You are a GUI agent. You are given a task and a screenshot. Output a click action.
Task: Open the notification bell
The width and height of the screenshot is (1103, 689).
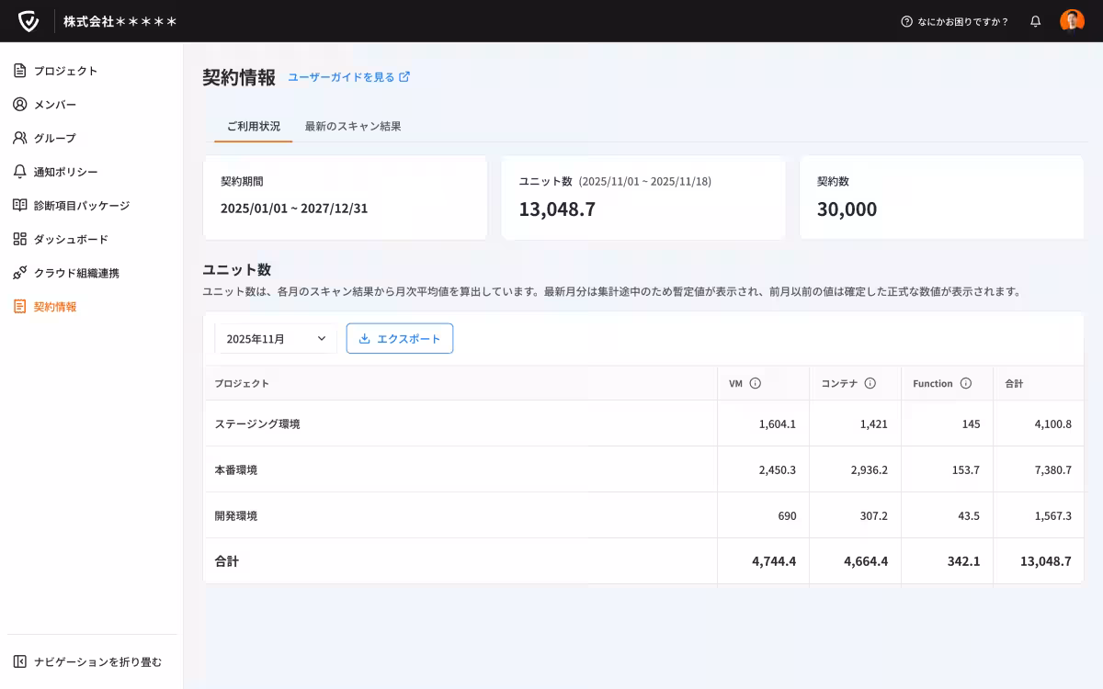pyautogui.click(x=1037, y=20)
